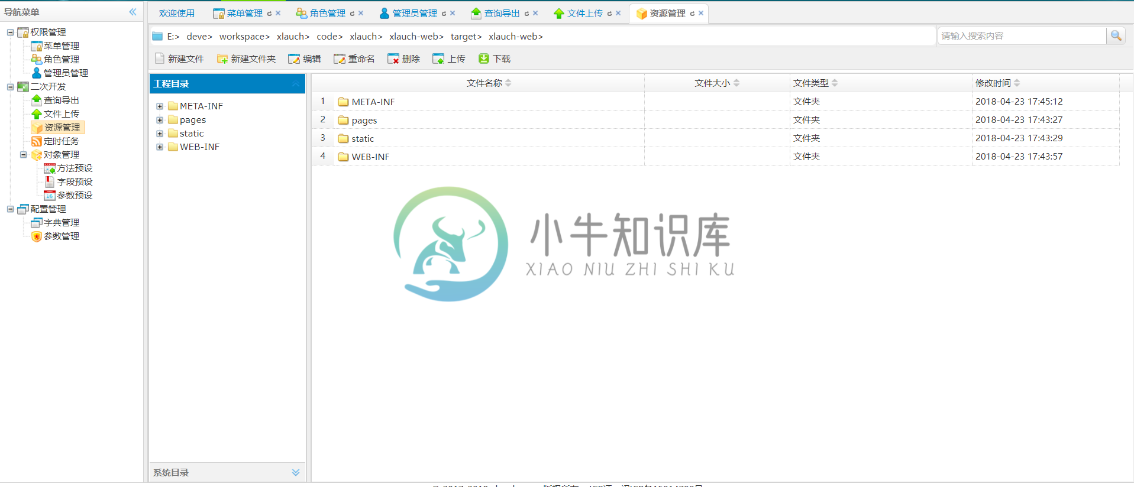Focus the 请输入搜索内容 search field
The image size is (1134, 487).
click(x=1022, y=35)
